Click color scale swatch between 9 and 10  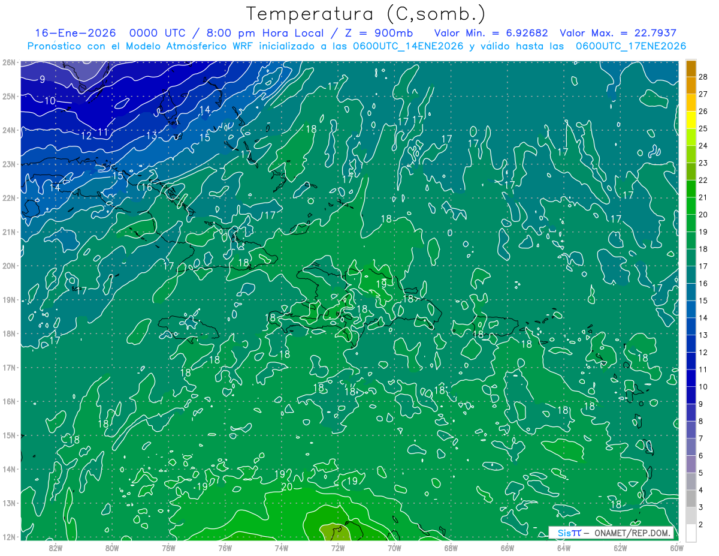(x=691, y=395)
